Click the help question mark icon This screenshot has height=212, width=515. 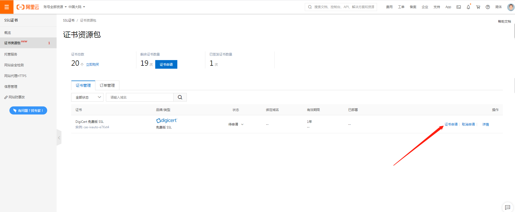(488, 7)
